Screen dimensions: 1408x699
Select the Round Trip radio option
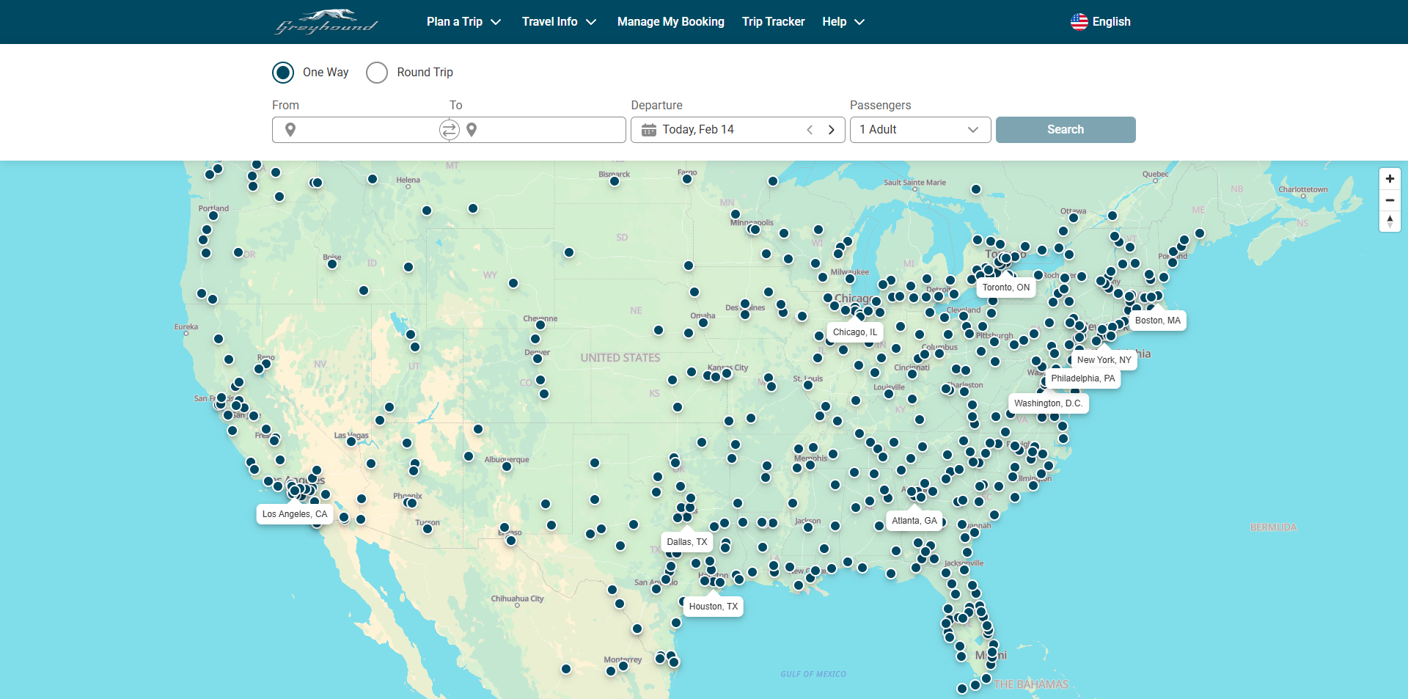[377, 73]
